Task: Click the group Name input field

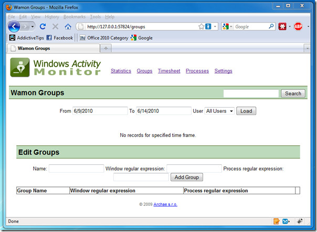Action: point(77,168)
